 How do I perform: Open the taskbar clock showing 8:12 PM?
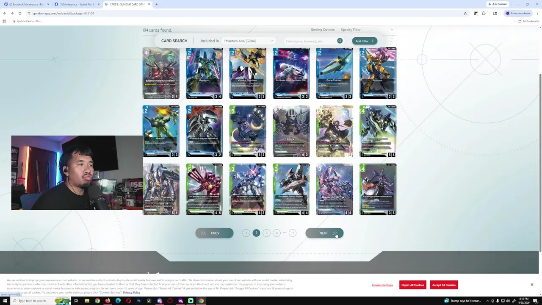point(524,301)
